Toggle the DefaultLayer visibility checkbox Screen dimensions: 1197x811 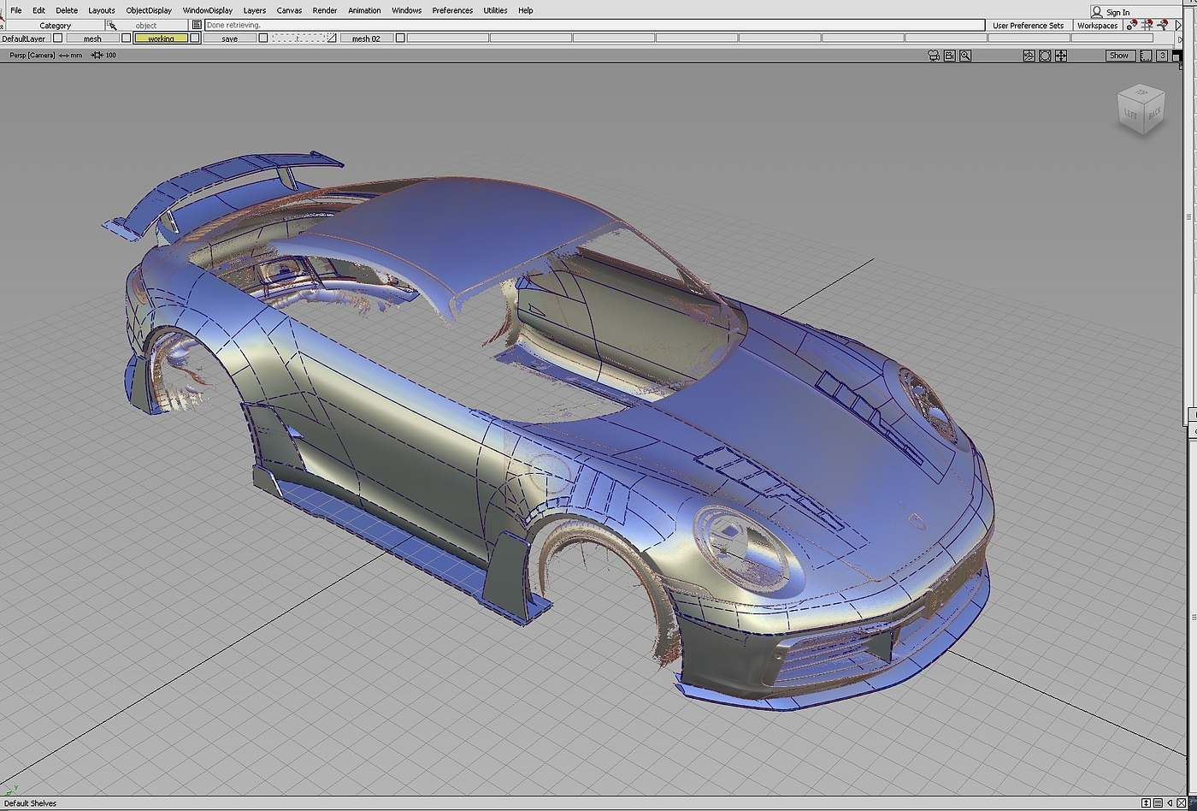(57, 38)
